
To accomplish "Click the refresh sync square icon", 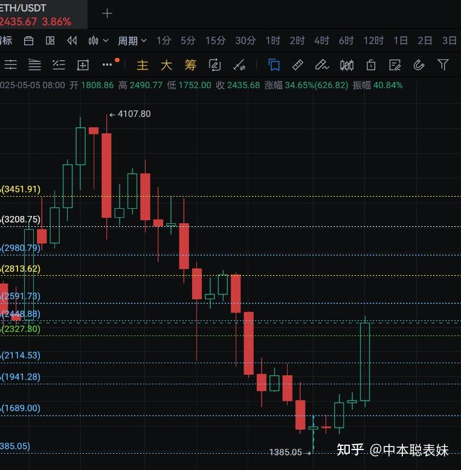I will pos(214,65).
